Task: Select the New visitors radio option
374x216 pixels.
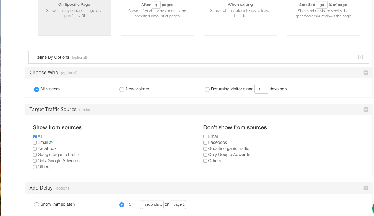Action: tap(122, 89)
